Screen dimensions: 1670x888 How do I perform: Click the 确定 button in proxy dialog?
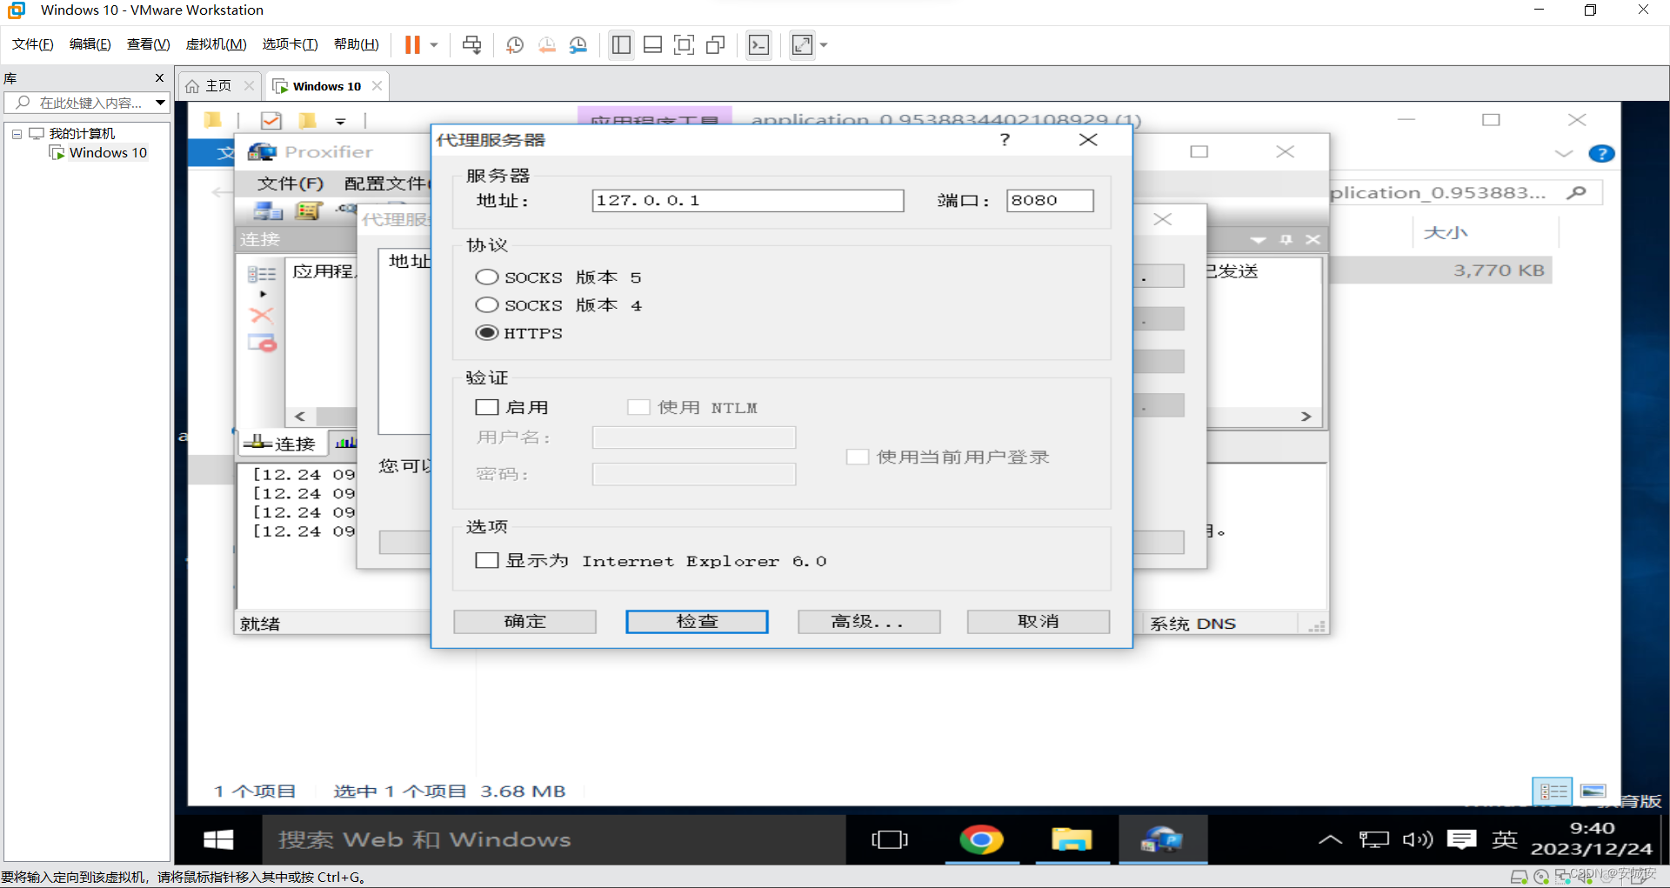click(524, 621)
